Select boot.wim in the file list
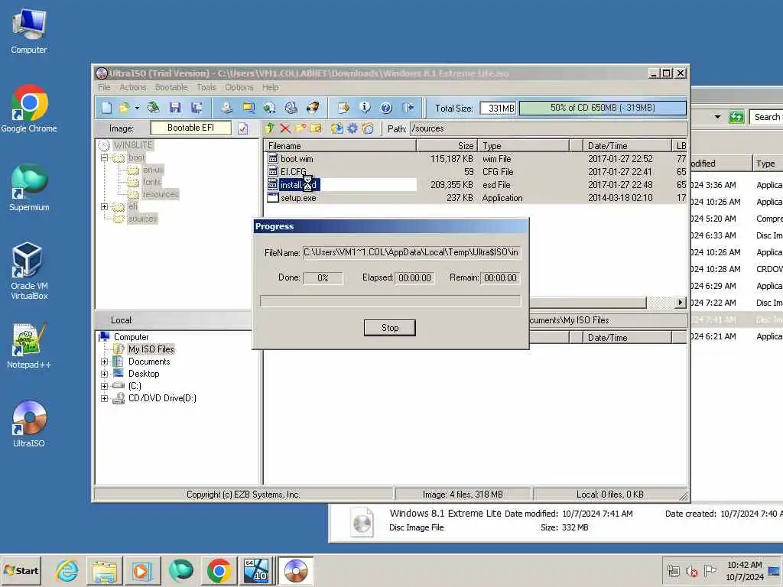The width and height of the screenshot is (783, 587). (297, 159)
